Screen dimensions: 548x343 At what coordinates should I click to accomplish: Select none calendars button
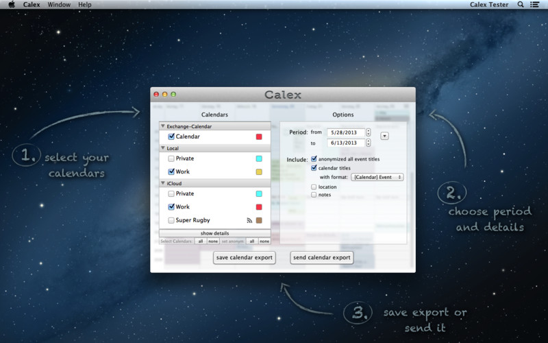pos(213,241)
